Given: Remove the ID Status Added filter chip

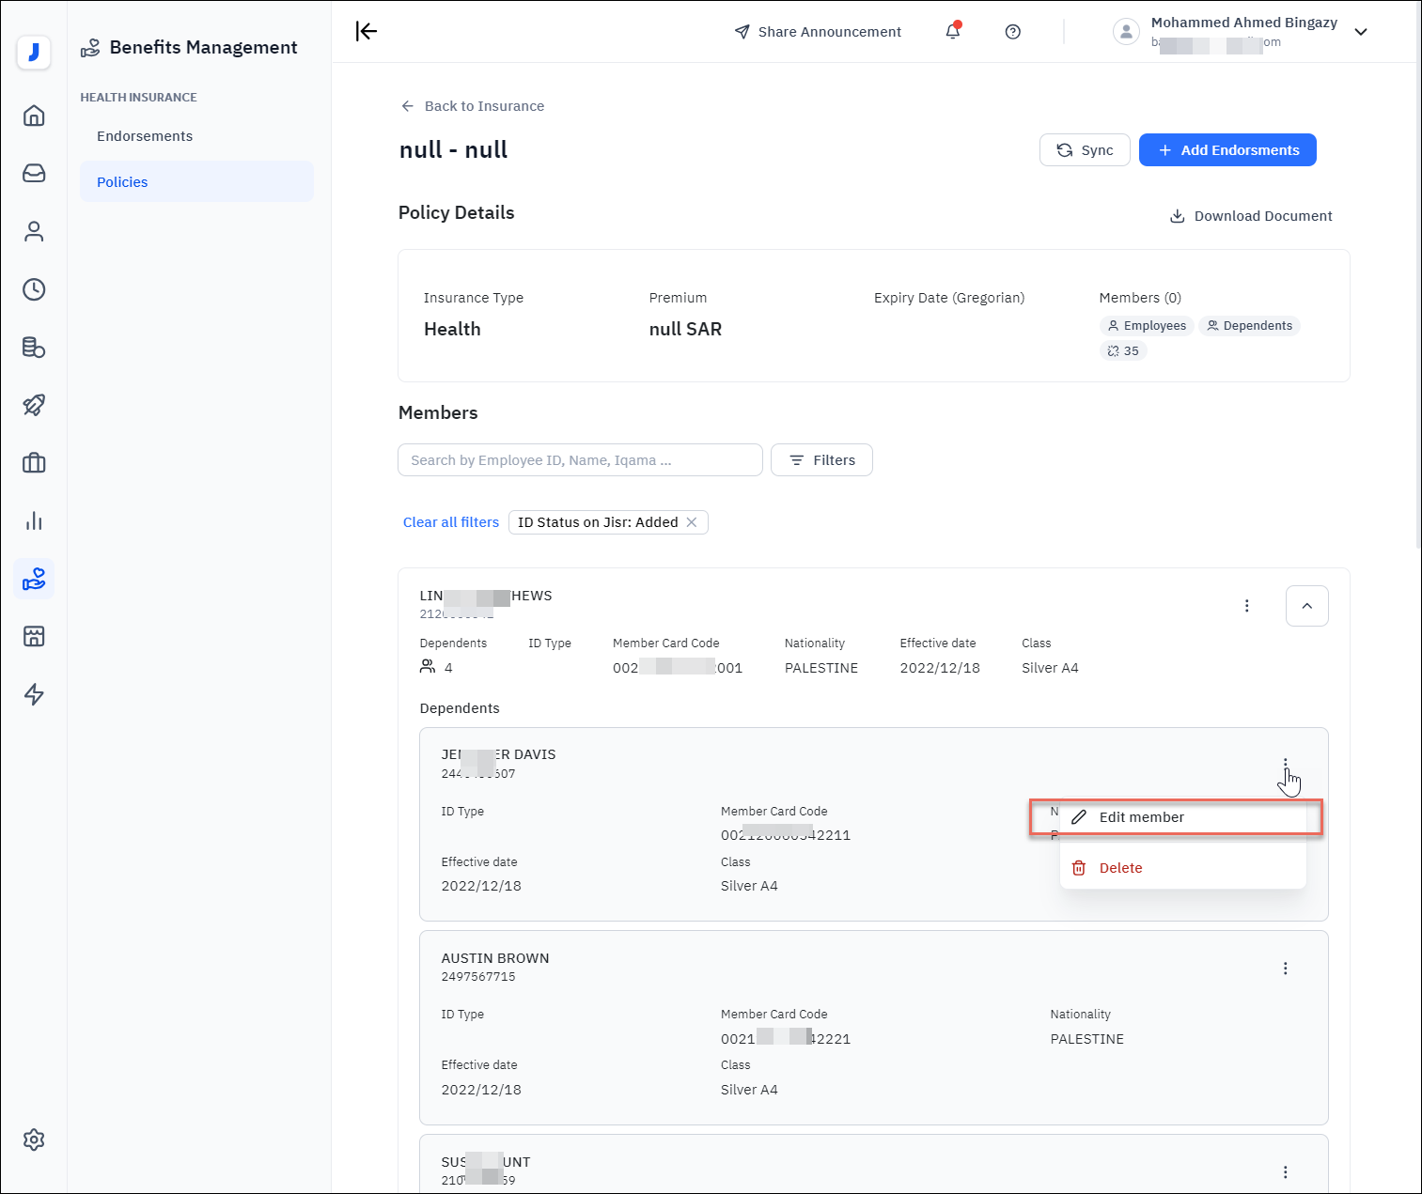Looking at the screenshot, I should tap(692, 522).
